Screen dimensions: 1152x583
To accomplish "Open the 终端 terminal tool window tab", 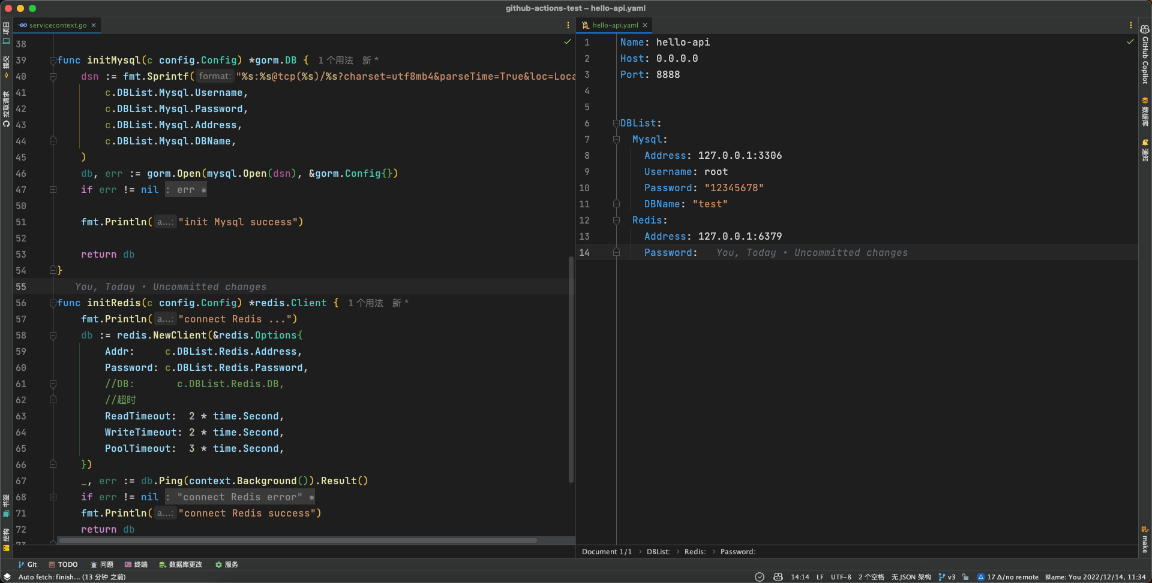I will point(136,564).
